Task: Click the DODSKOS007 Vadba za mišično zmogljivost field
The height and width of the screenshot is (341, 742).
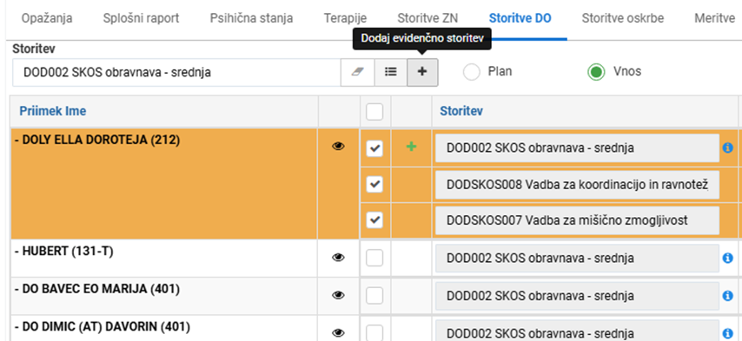Action: [x=577, y=220]
